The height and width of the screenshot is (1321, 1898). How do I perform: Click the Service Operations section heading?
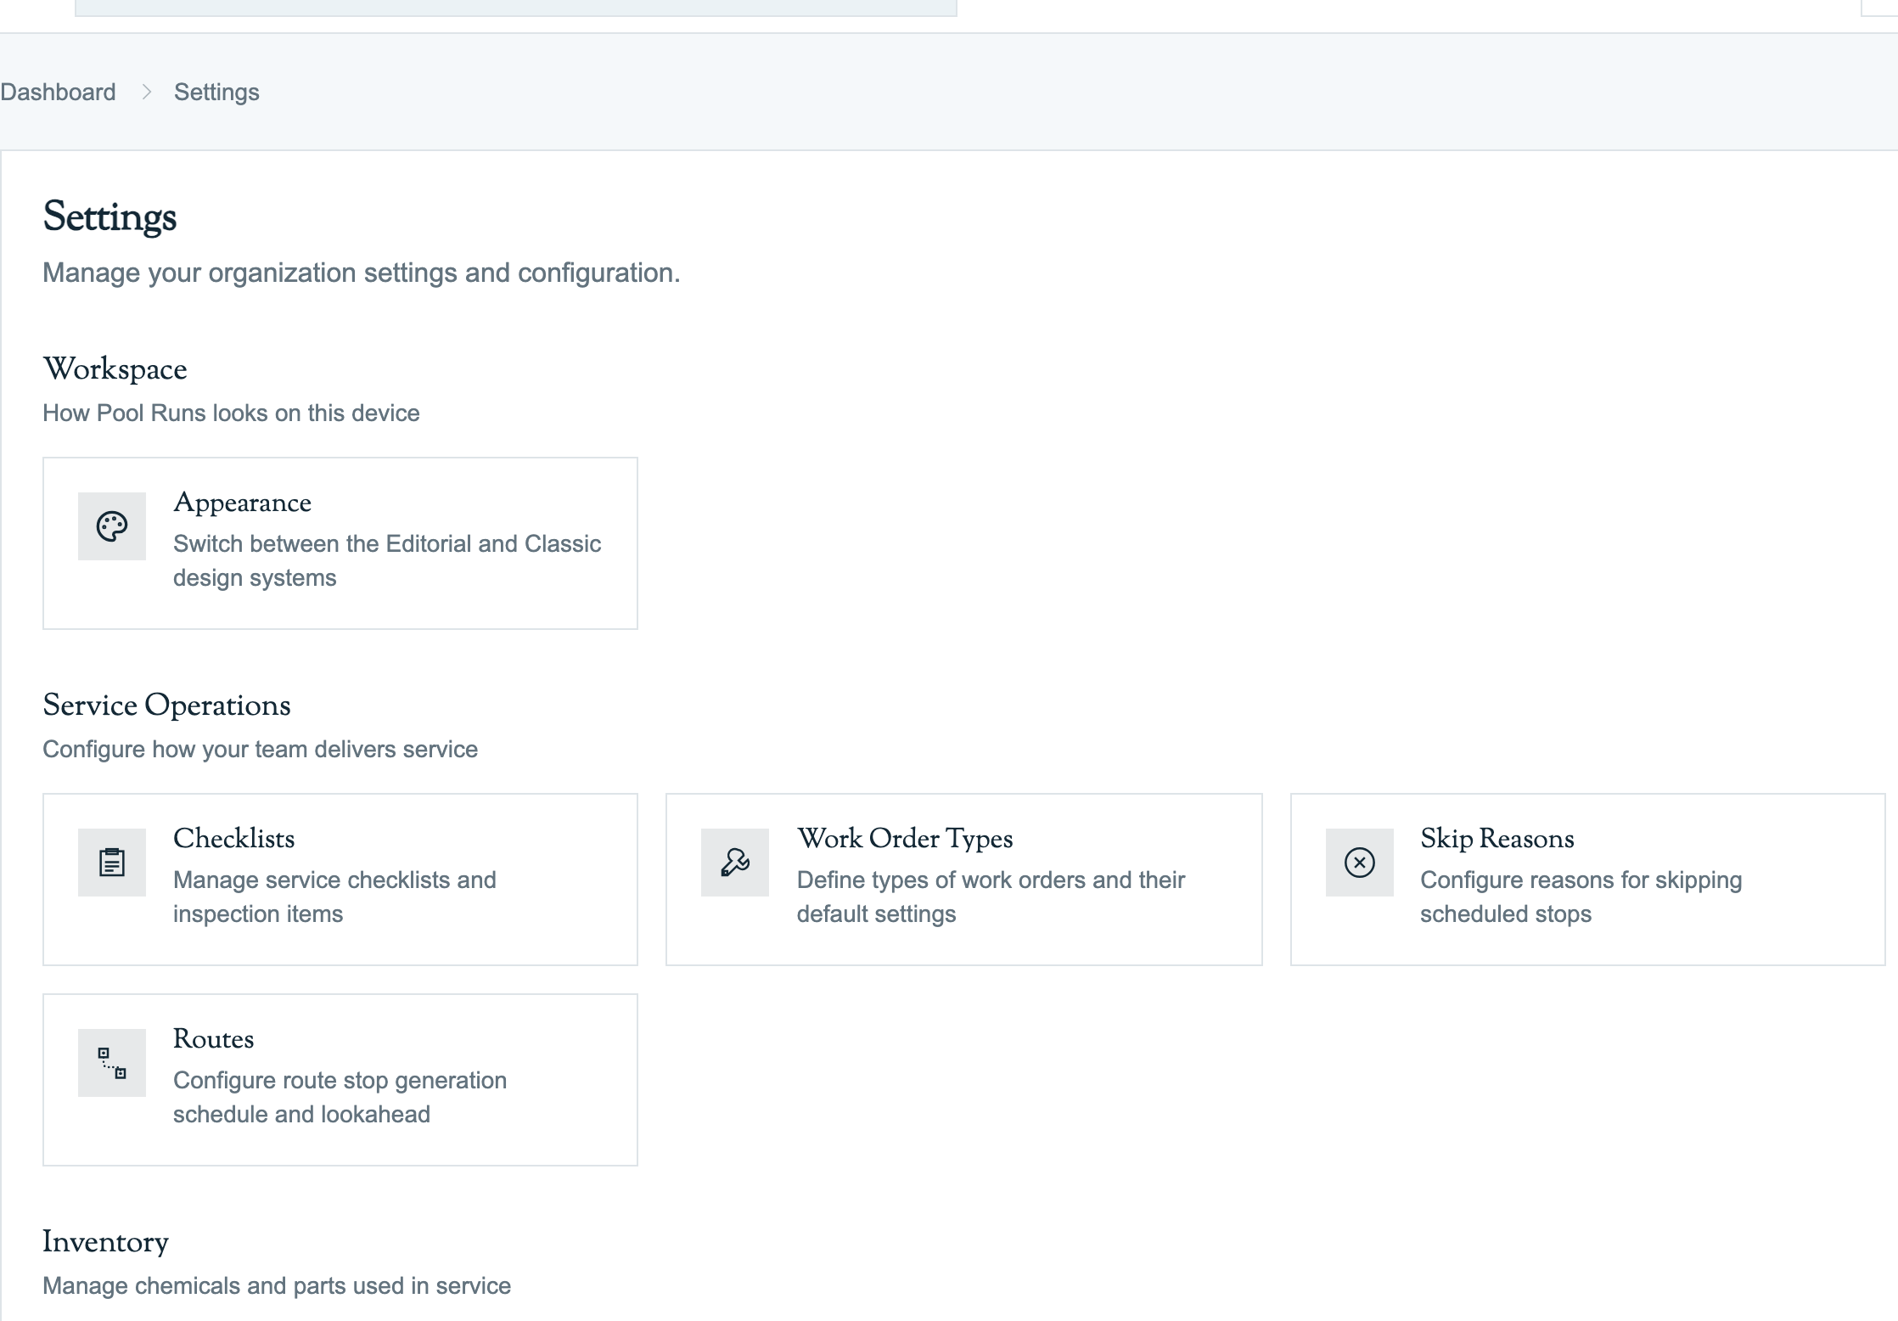(x=167, y=705)
